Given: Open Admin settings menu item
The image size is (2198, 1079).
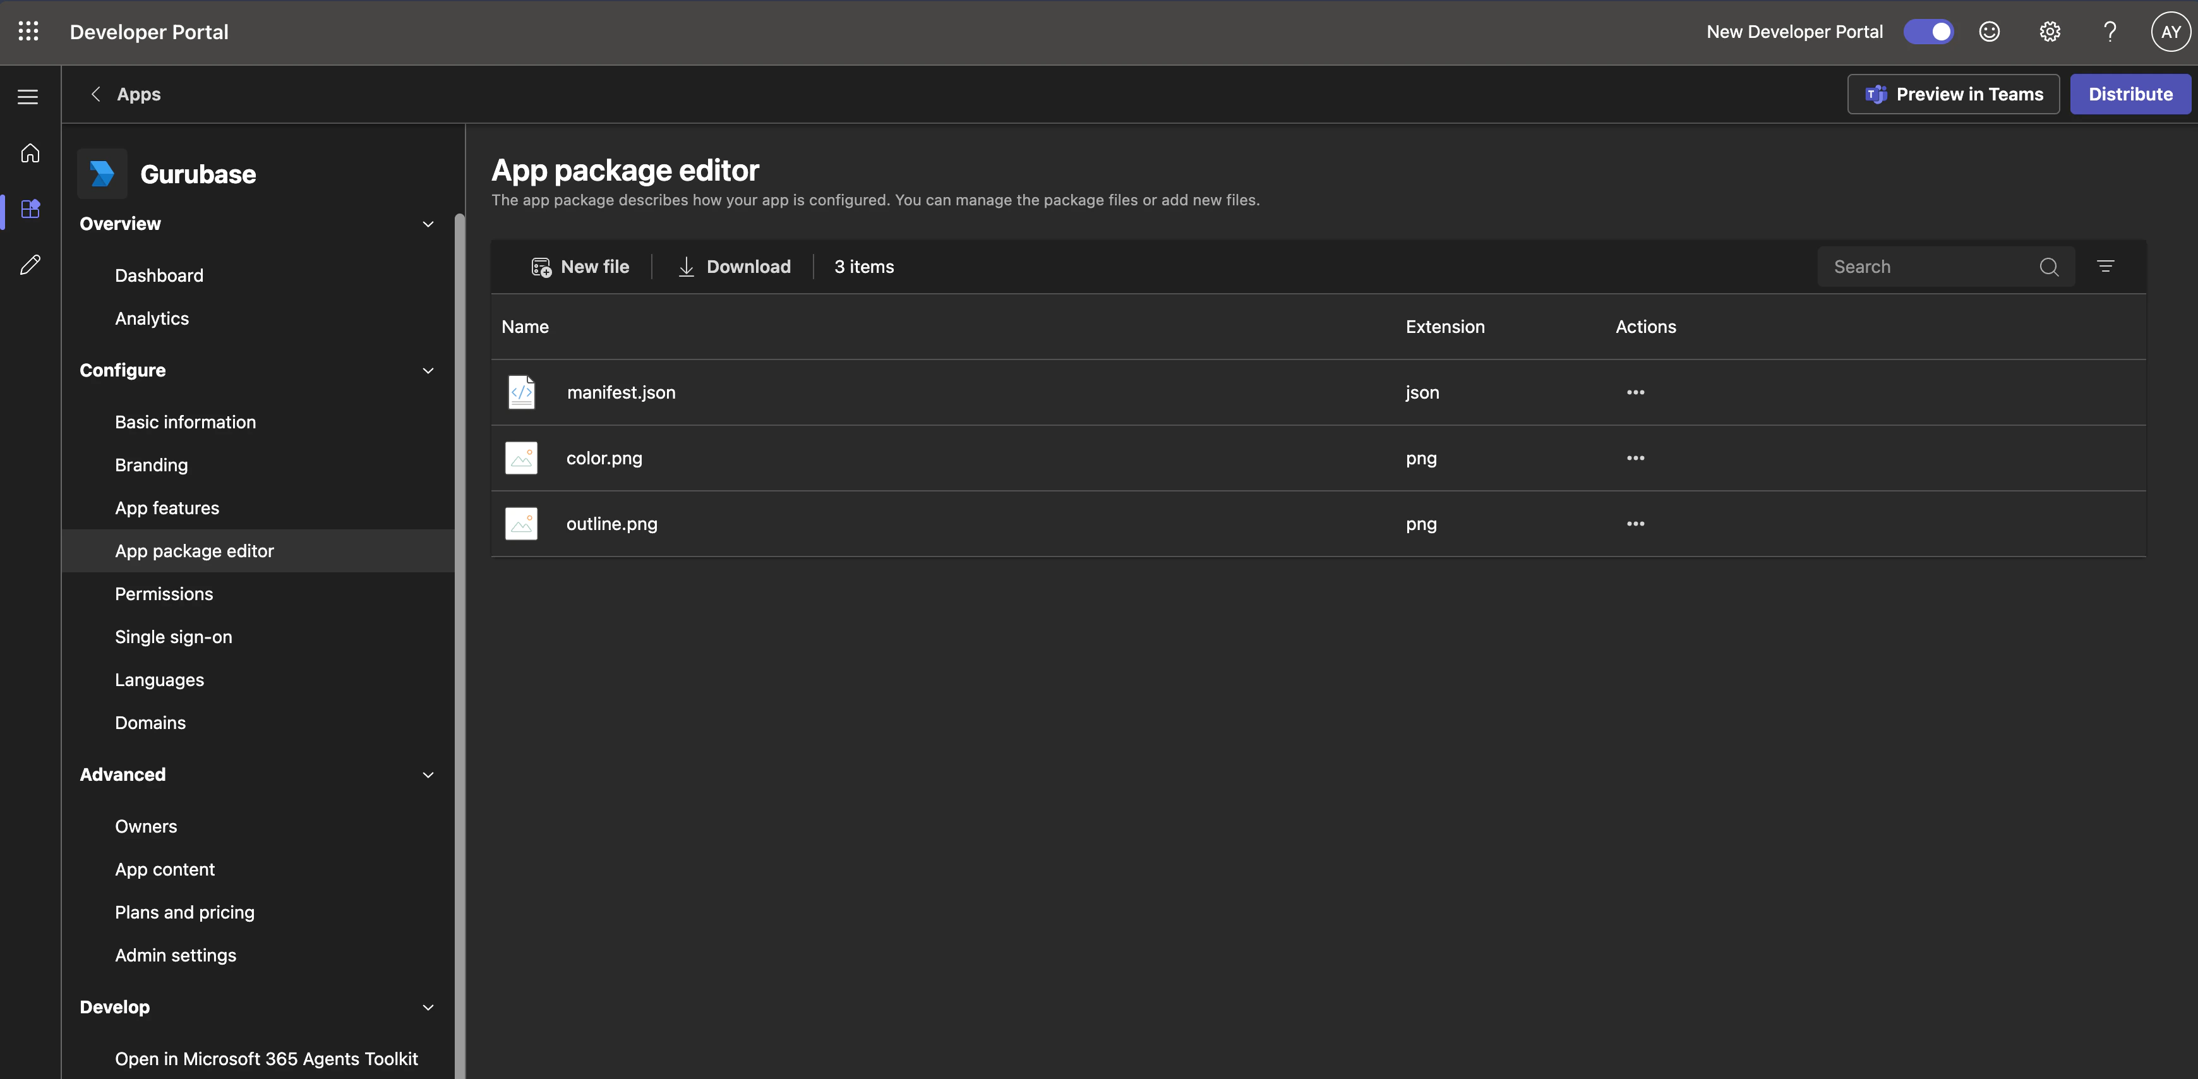Looking at the screenshot, I should (x=258, y=955).
